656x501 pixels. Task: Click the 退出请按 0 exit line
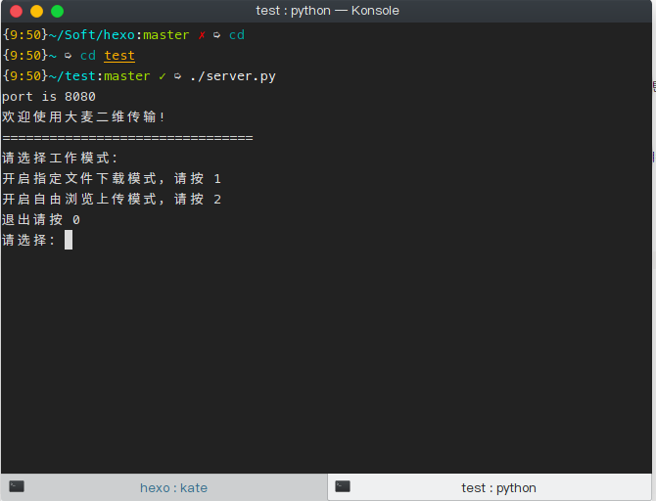pos(41,220)
